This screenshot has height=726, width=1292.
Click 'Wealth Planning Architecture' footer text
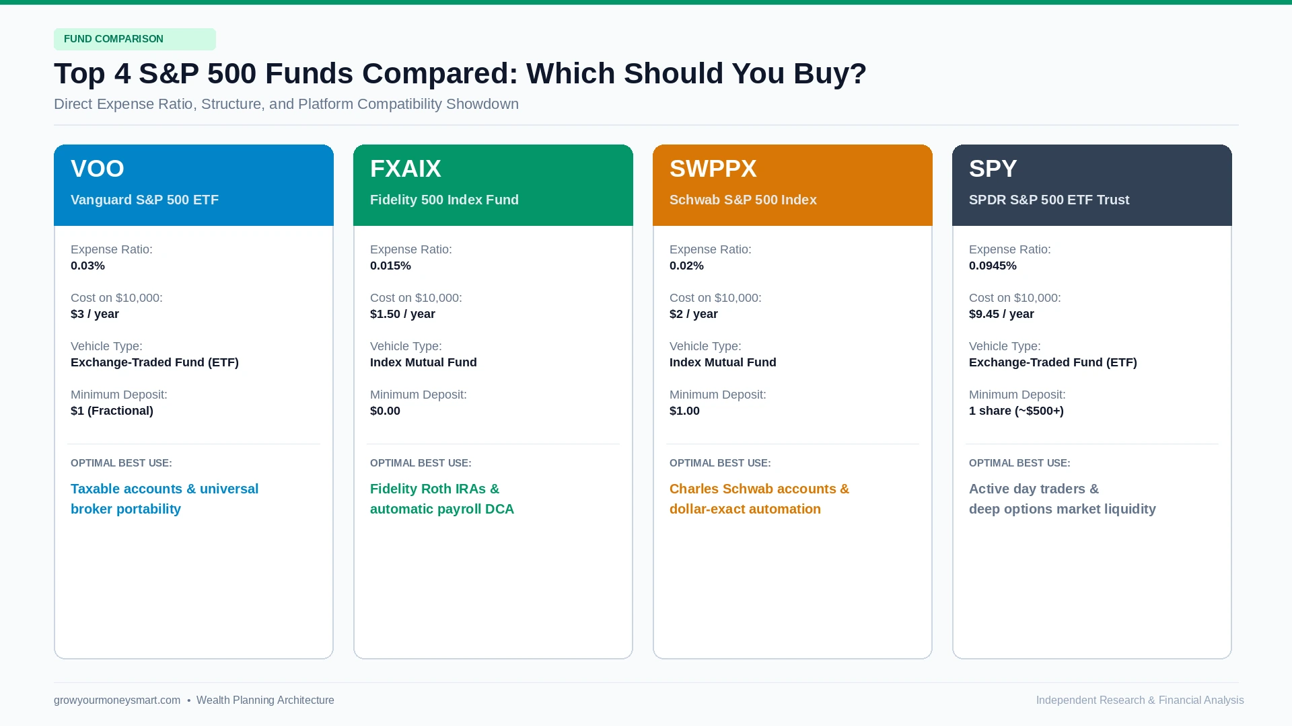(265, 700)
